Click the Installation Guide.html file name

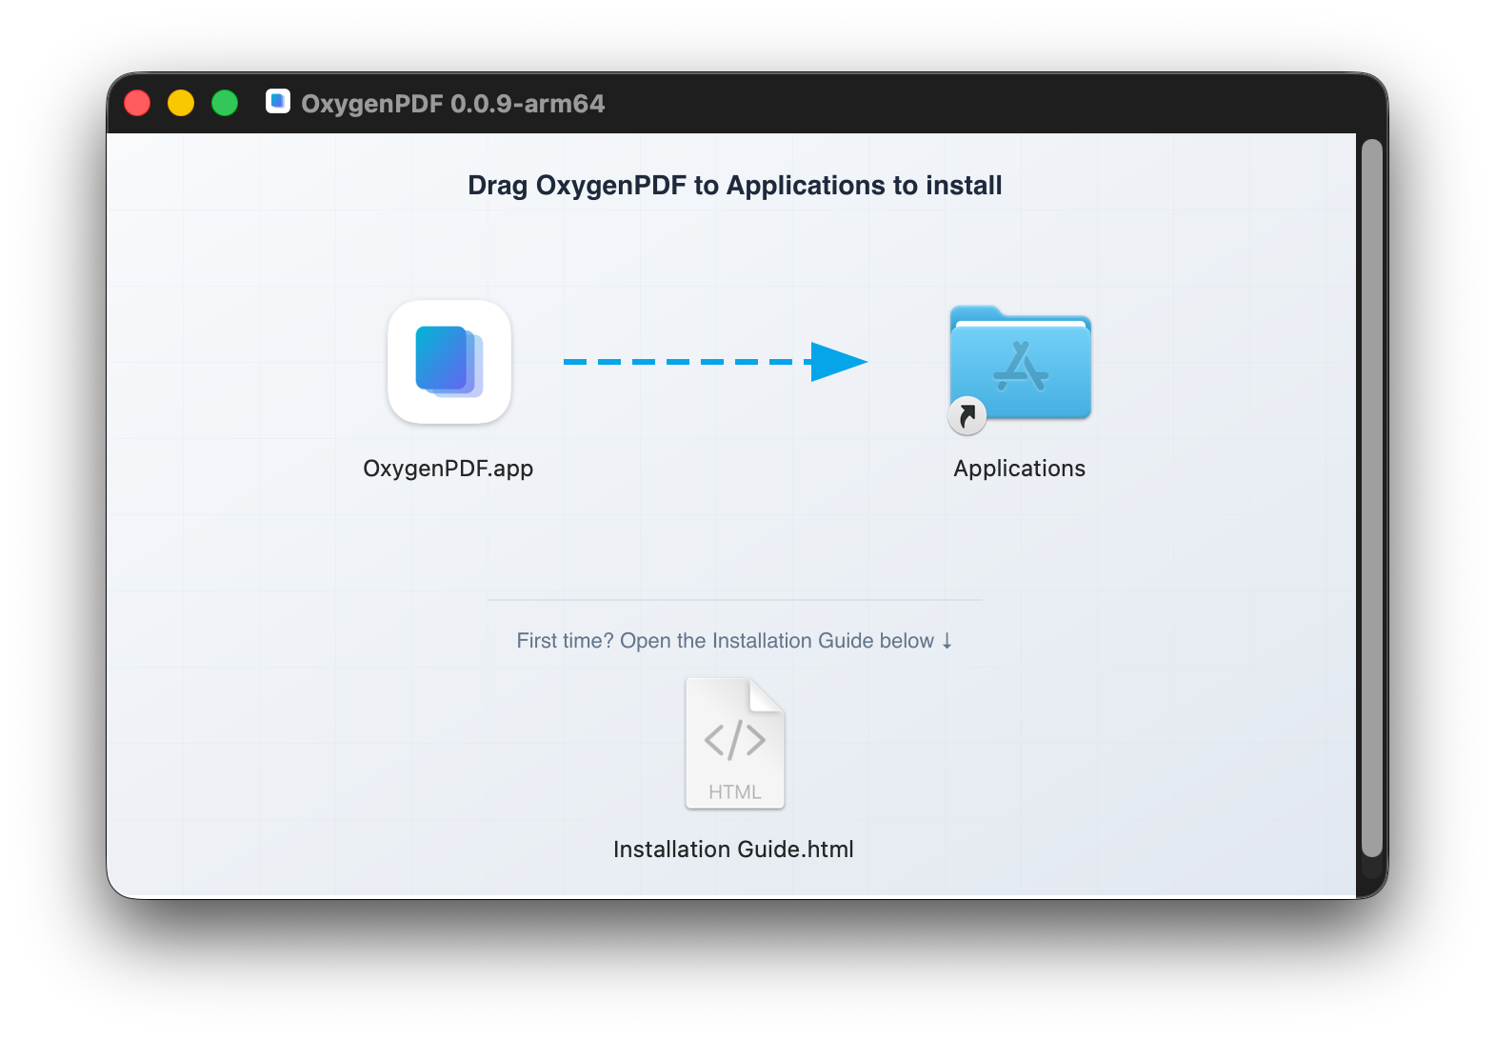pyautogui.click(x=734, y=850)
